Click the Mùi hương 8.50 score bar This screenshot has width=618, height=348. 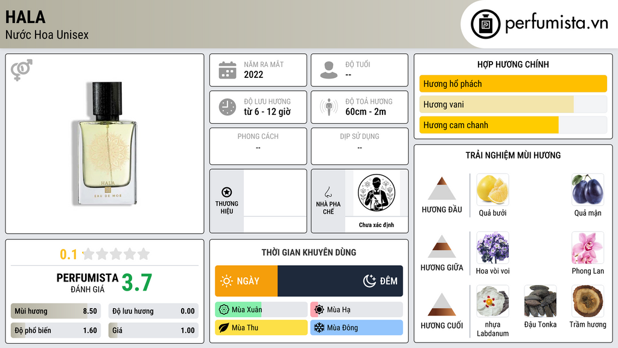point(56,311)
